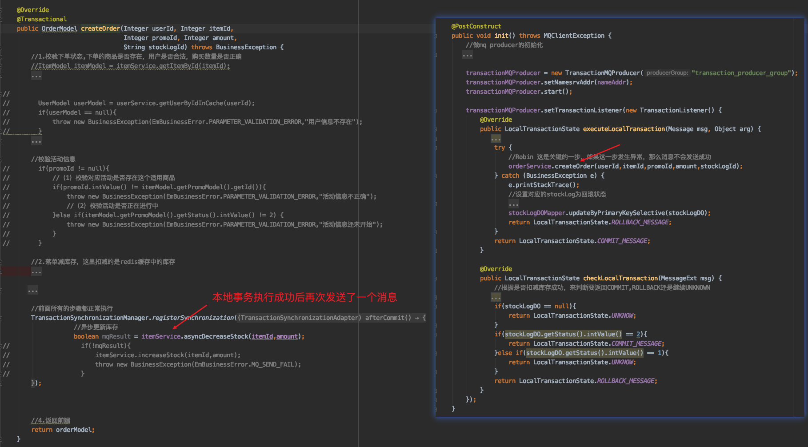
Task: Expand folded block above the stockLogDO null check
Action: tap(496, 297)
